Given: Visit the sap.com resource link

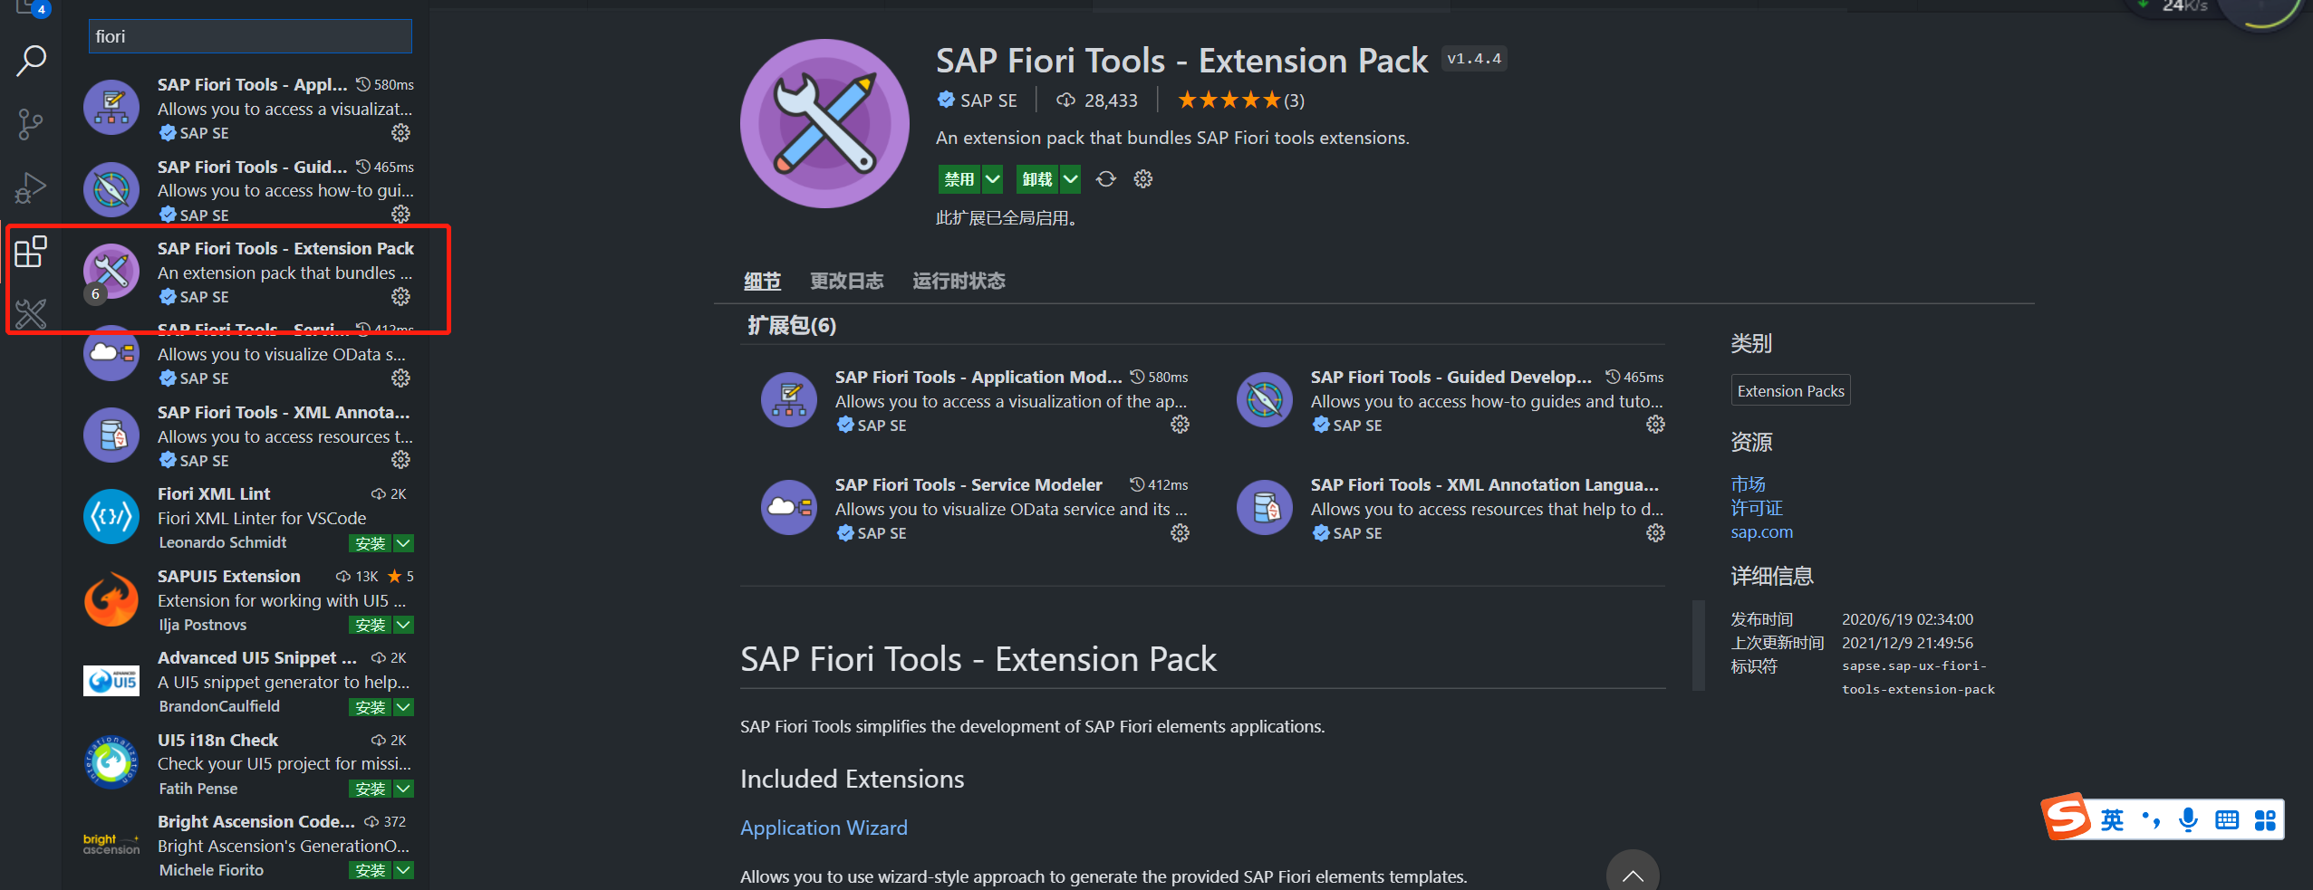Looking at the screenshot, I should 1760,531.
